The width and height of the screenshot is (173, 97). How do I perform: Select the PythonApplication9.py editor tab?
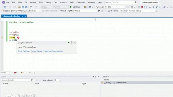(11, 16)
